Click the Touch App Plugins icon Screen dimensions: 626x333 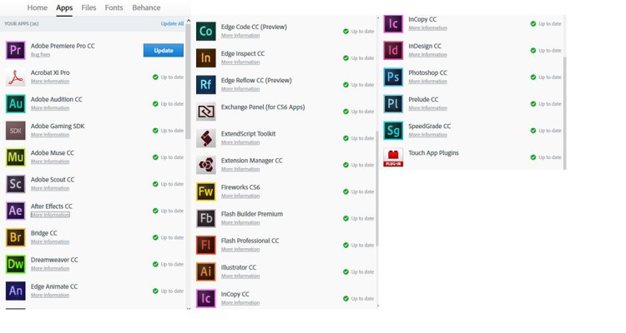pos(393,157)
